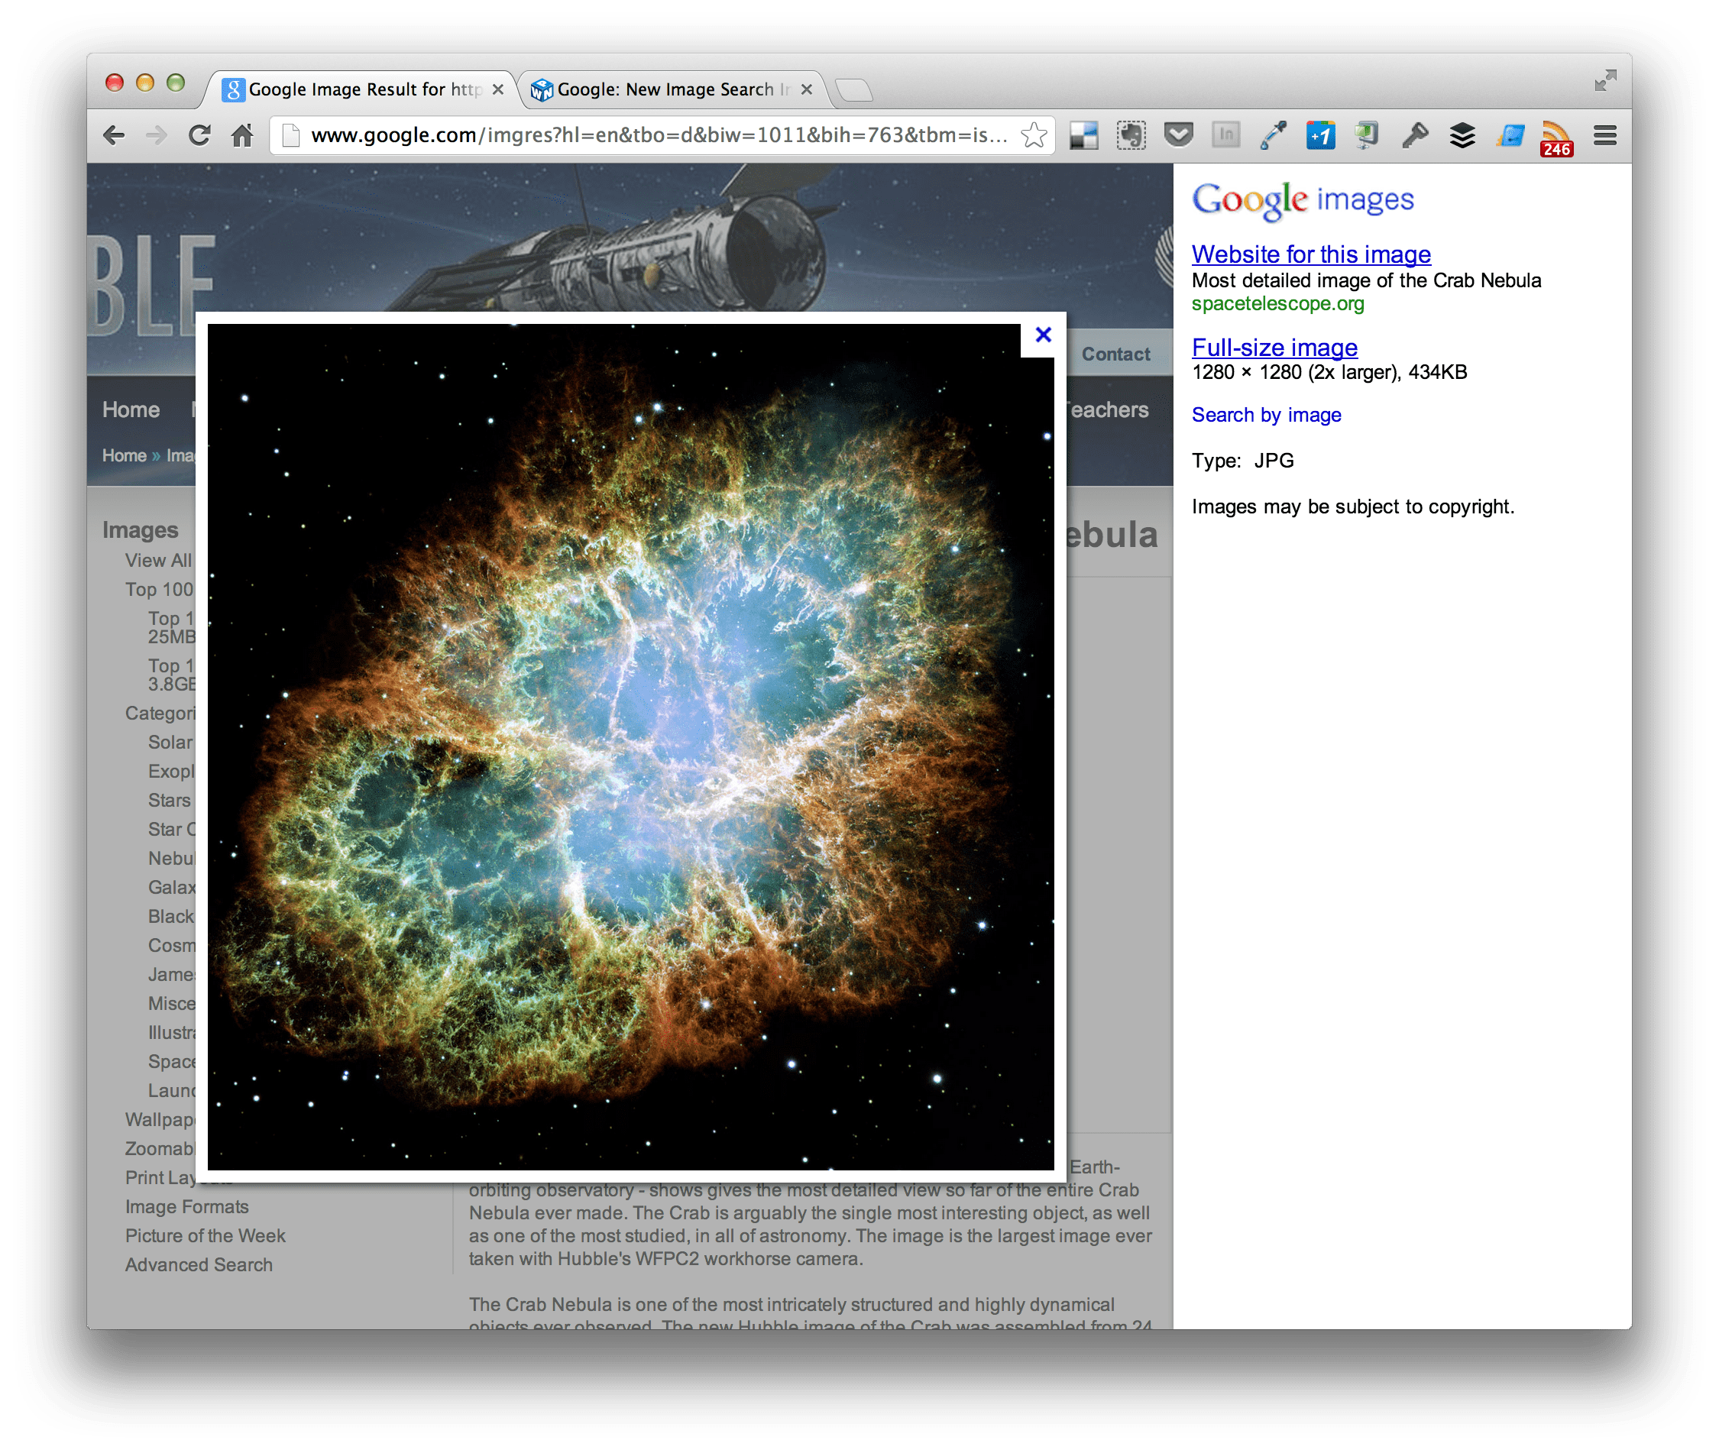
Task: Go to the browser home page
Action: tap(241, 134)
